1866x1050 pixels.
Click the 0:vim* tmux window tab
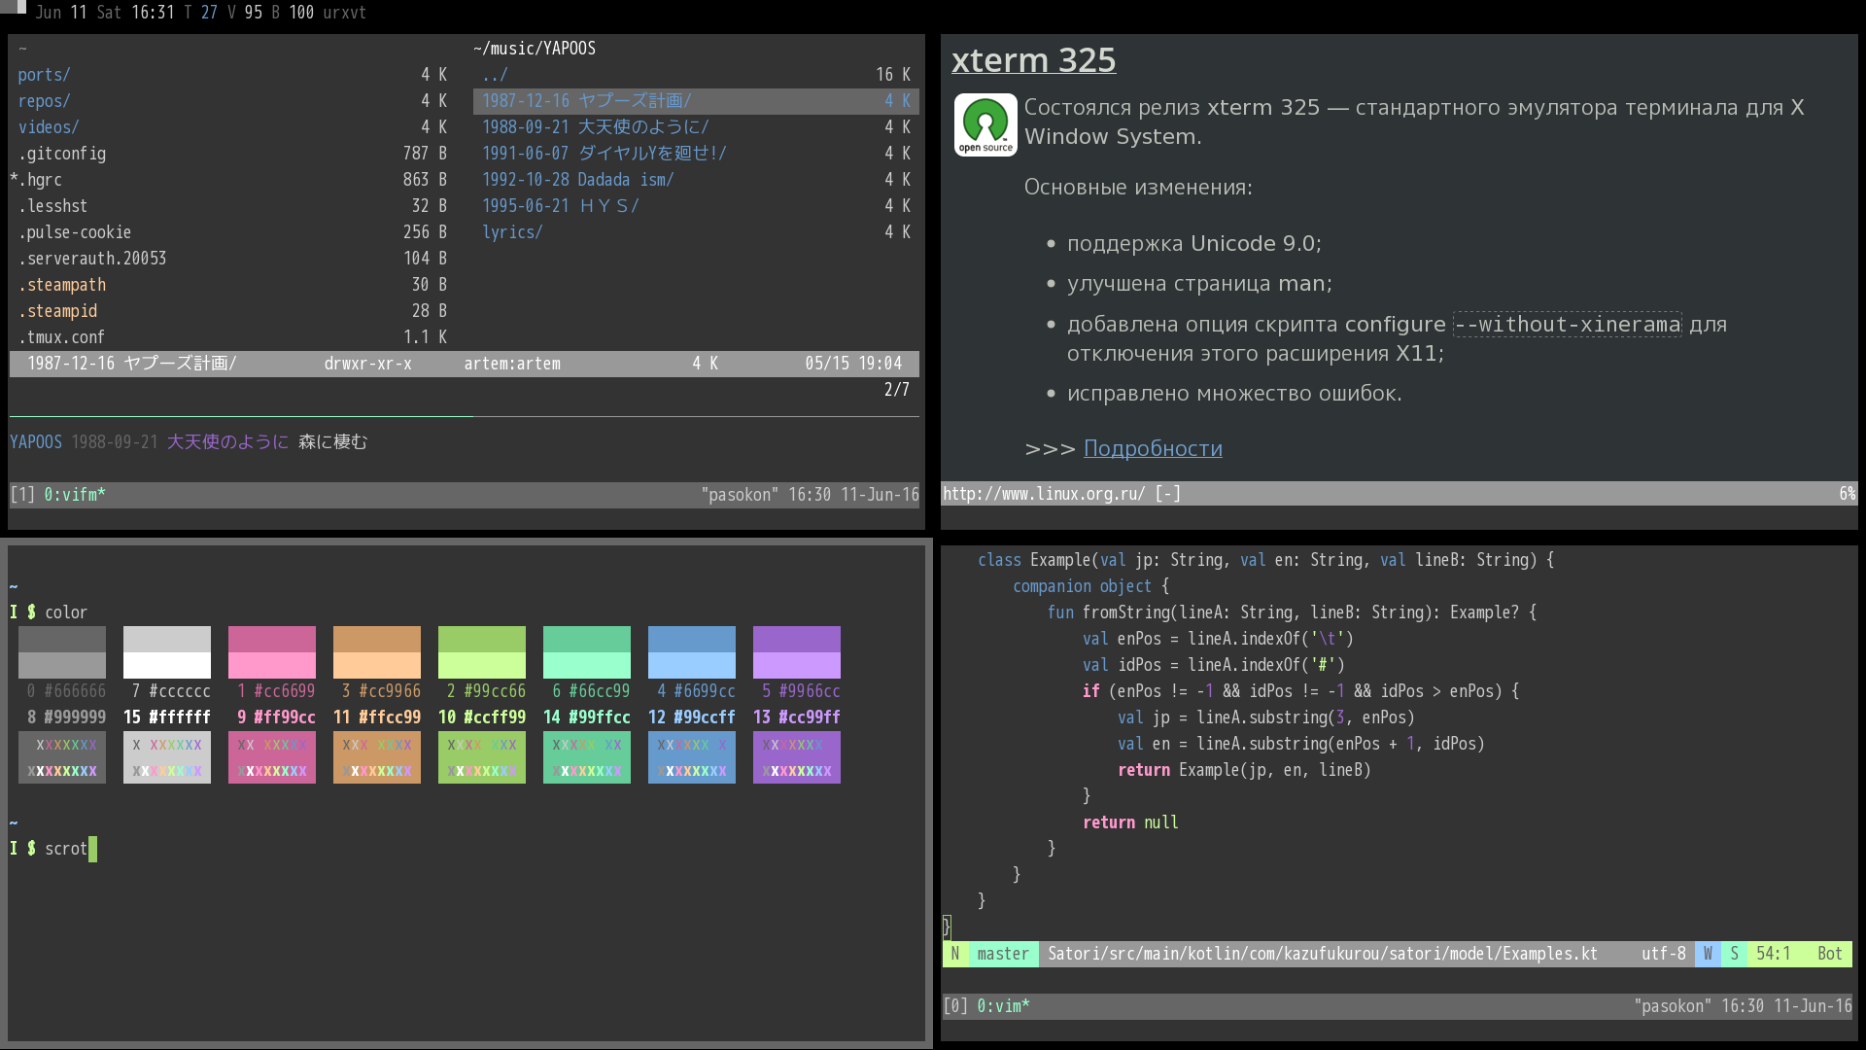click(1003, 1006)
